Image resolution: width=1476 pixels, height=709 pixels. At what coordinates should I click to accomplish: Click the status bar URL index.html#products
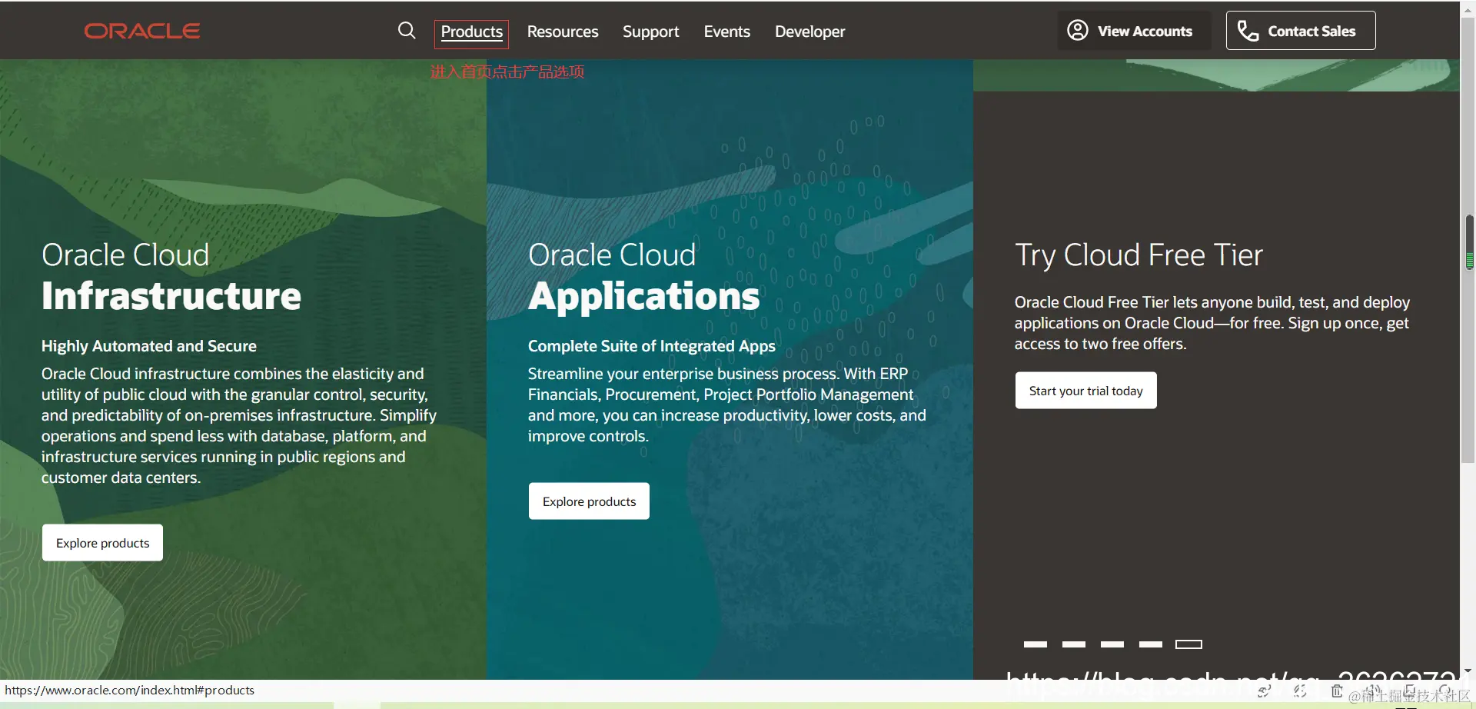(x=130, y=691)
